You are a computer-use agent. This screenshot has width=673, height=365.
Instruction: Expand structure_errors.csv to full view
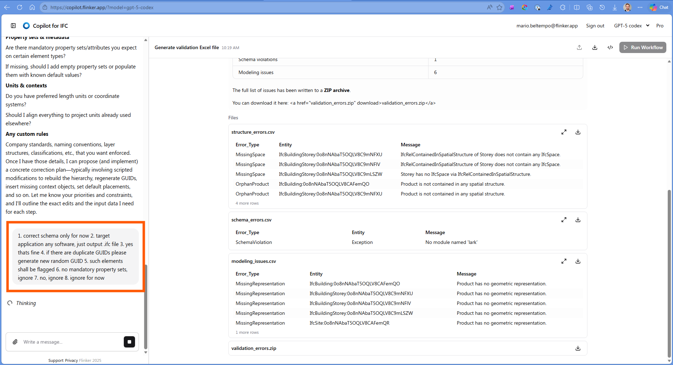click(564, 132)
